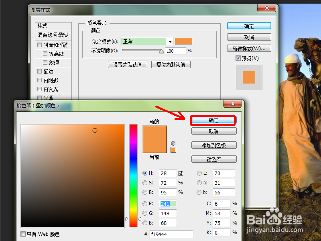321x241 pixels.
Task: Click the Y yellow field showing 75
Action: pyautogui.click(x=221, y=223)
